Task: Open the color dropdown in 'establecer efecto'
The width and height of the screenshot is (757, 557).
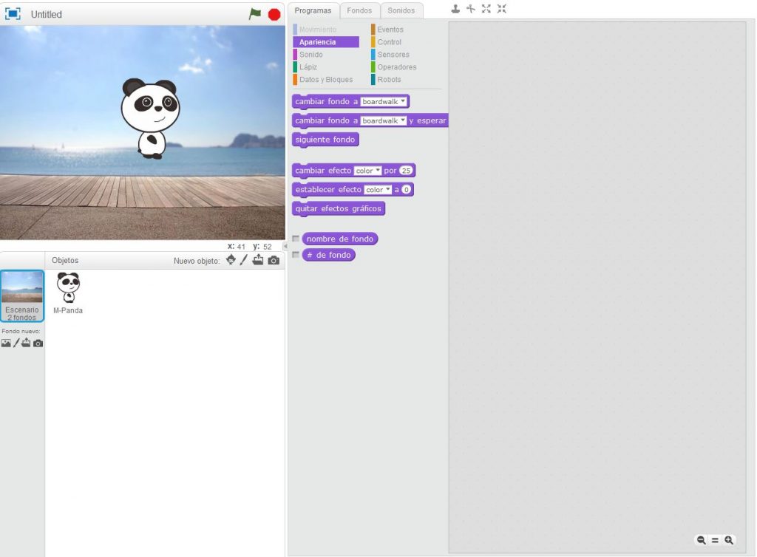Action: [x=377, y=189]
